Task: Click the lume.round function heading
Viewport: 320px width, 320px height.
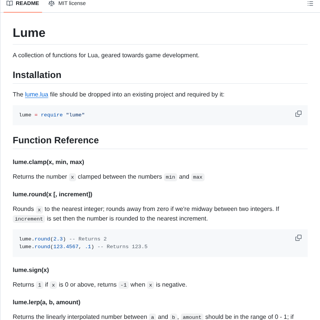Action: (52, 194)
